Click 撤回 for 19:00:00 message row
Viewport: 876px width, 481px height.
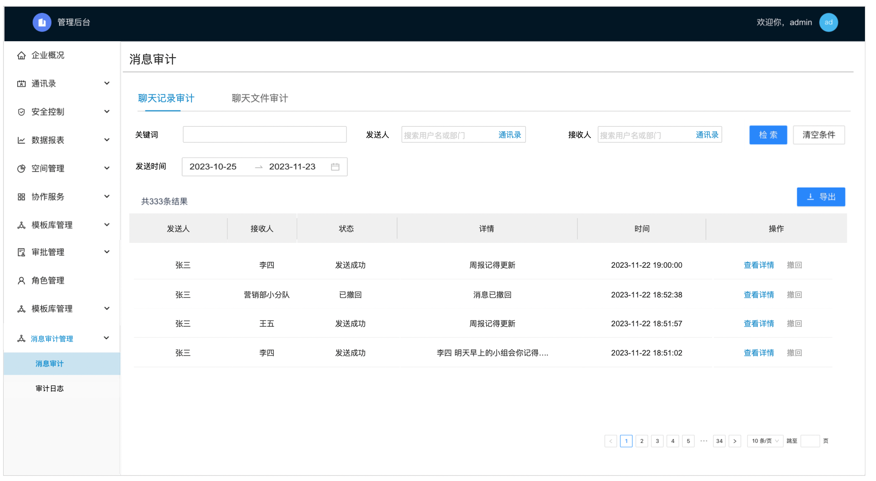tap(794, 265)
